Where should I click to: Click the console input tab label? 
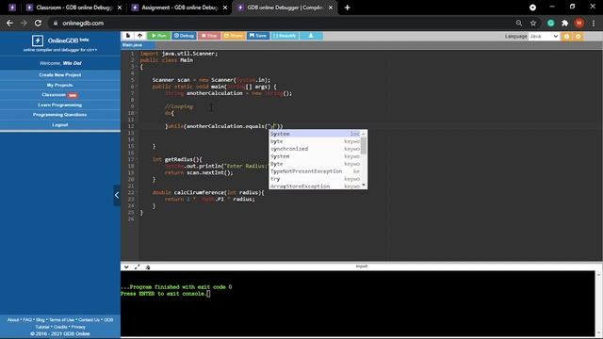[362, 266]
